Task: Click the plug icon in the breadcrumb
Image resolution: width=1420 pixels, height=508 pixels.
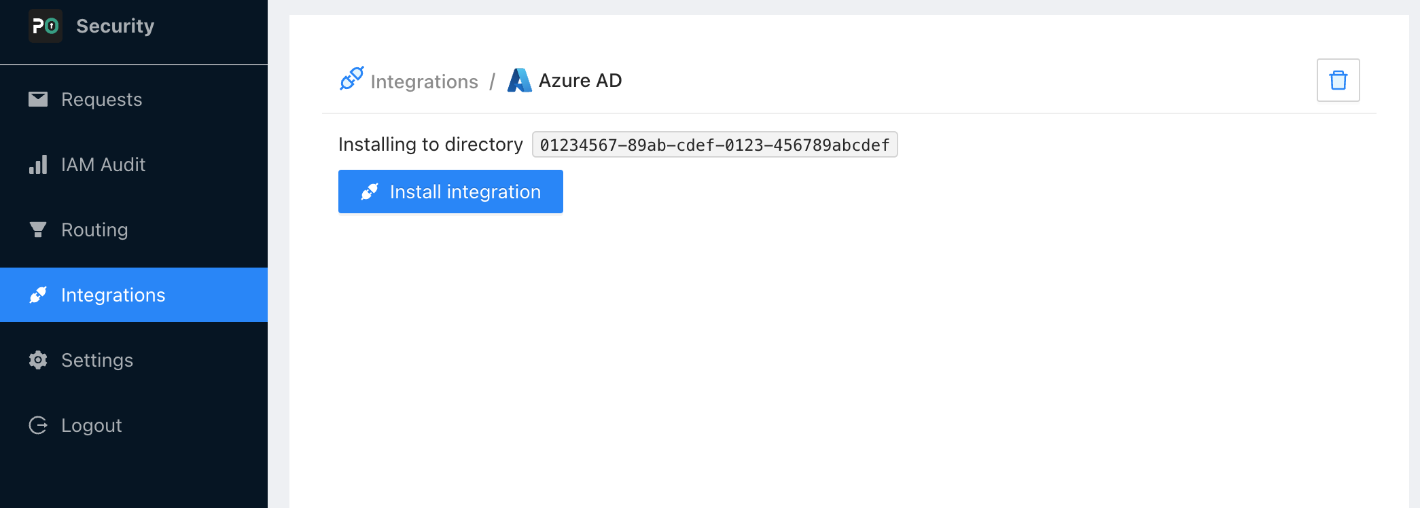Action: [x=351, y=79]
